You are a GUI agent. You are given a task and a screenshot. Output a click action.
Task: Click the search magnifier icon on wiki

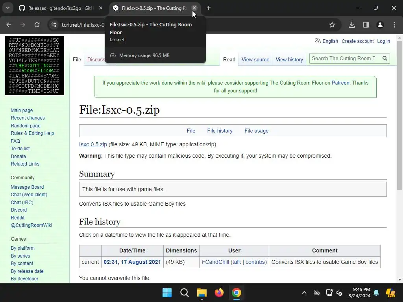(x=385, y=58)
